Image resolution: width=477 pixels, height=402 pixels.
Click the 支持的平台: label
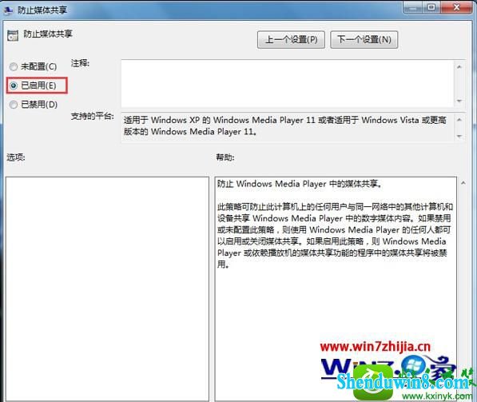pyautogui.click(x=92, y=117)
